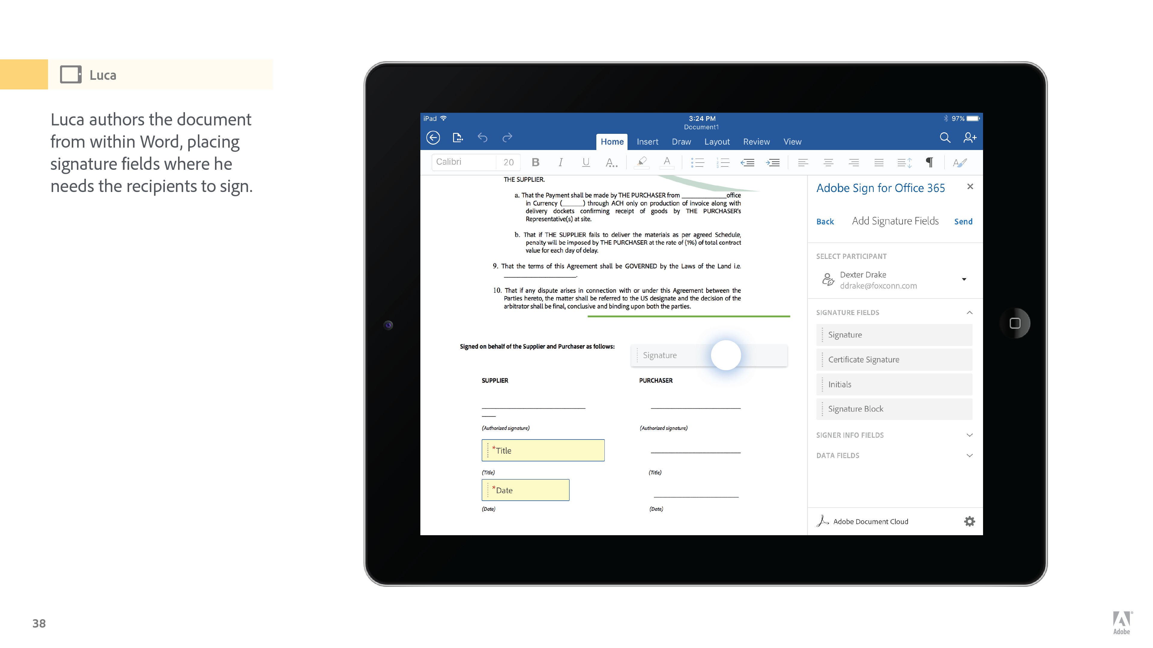
Task: Open share with add-person icon
Action: pyautogui.click(x=970, y=138)
